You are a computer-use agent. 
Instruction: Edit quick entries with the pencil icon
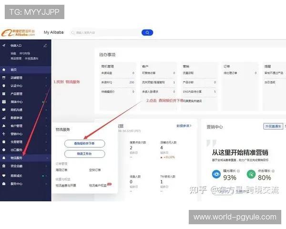click(45, 45)
